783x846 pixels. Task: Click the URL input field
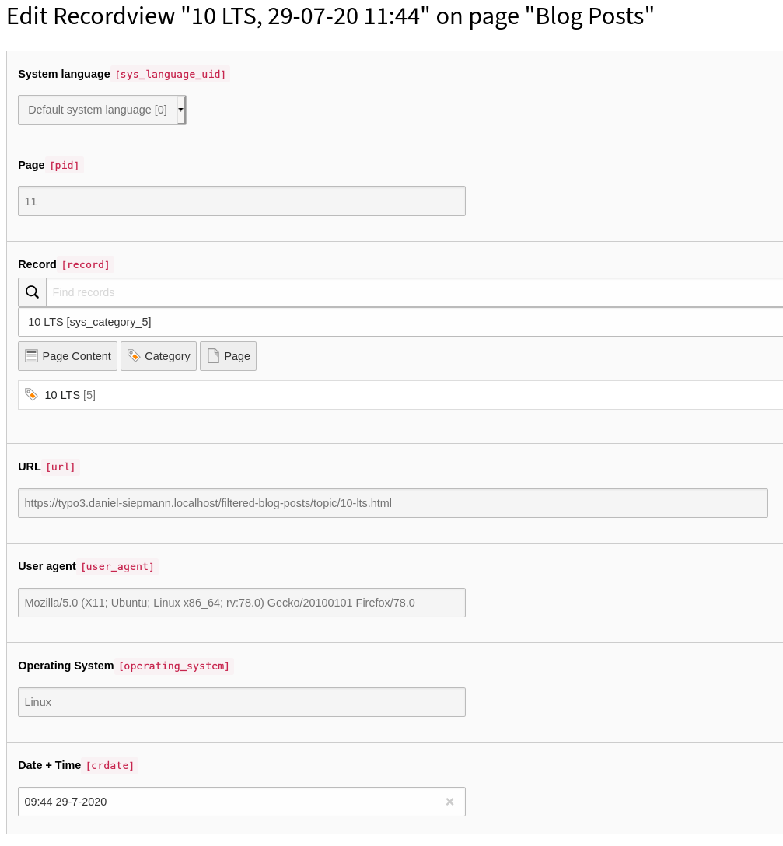click(x=393, y=503)
